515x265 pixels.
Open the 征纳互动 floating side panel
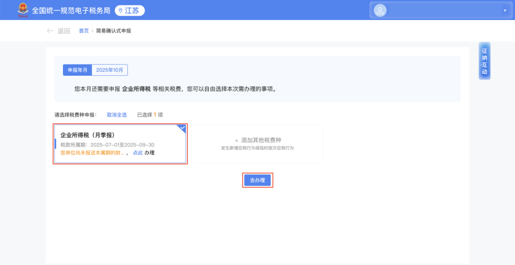484,61
